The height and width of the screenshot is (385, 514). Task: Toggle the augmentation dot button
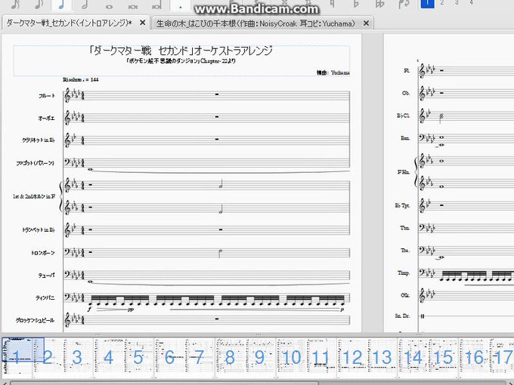coord(181,5)
